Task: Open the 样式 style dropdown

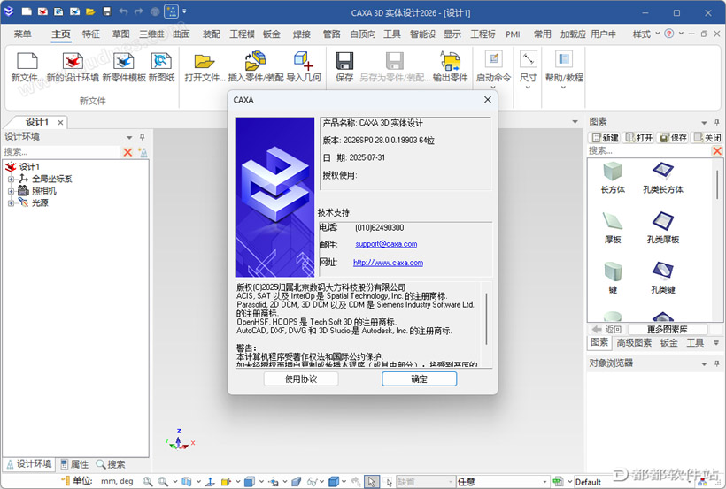Action: coord(646,34)
